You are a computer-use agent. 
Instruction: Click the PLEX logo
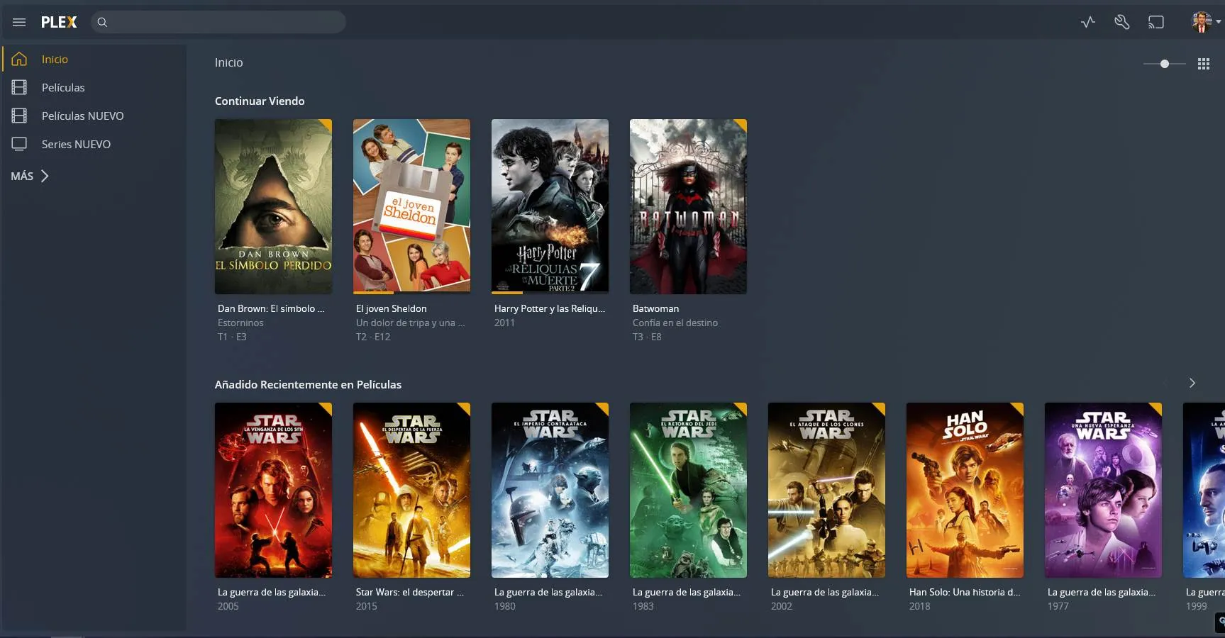pos(59,22)
